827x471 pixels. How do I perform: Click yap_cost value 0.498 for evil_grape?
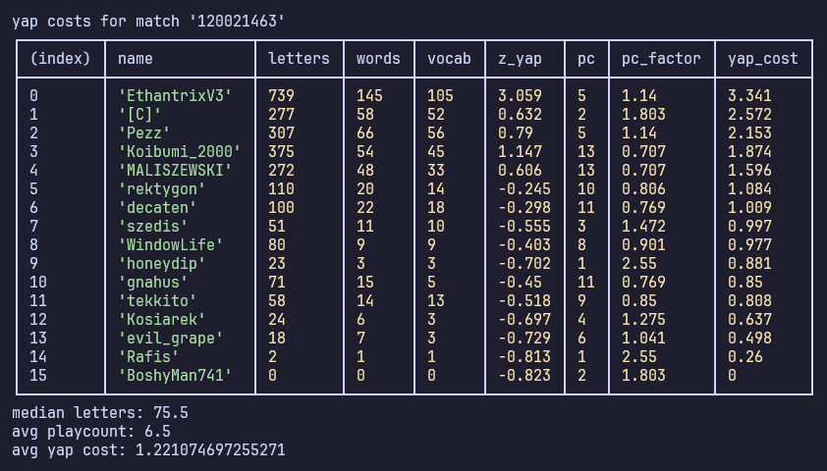point(749,339)
